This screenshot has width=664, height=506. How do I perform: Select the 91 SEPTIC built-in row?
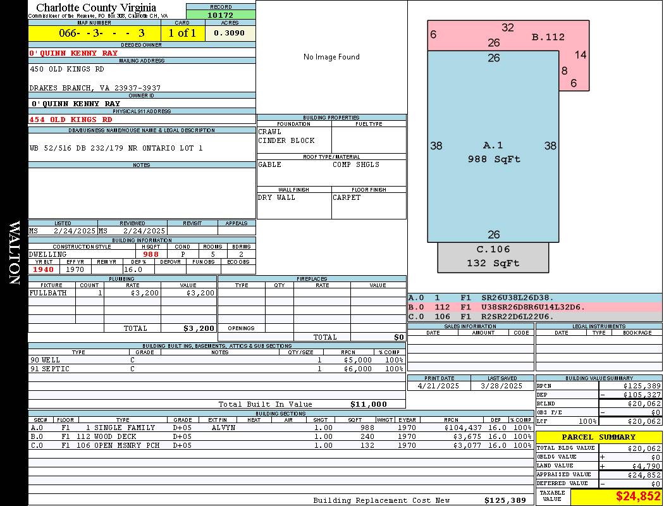click(x=215, y=369)
